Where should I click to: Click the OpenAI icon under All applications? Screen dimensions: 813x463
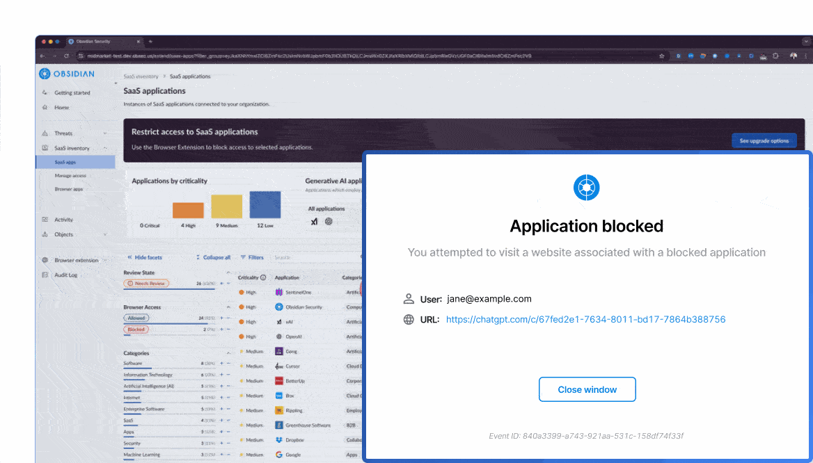coord(329,222)
